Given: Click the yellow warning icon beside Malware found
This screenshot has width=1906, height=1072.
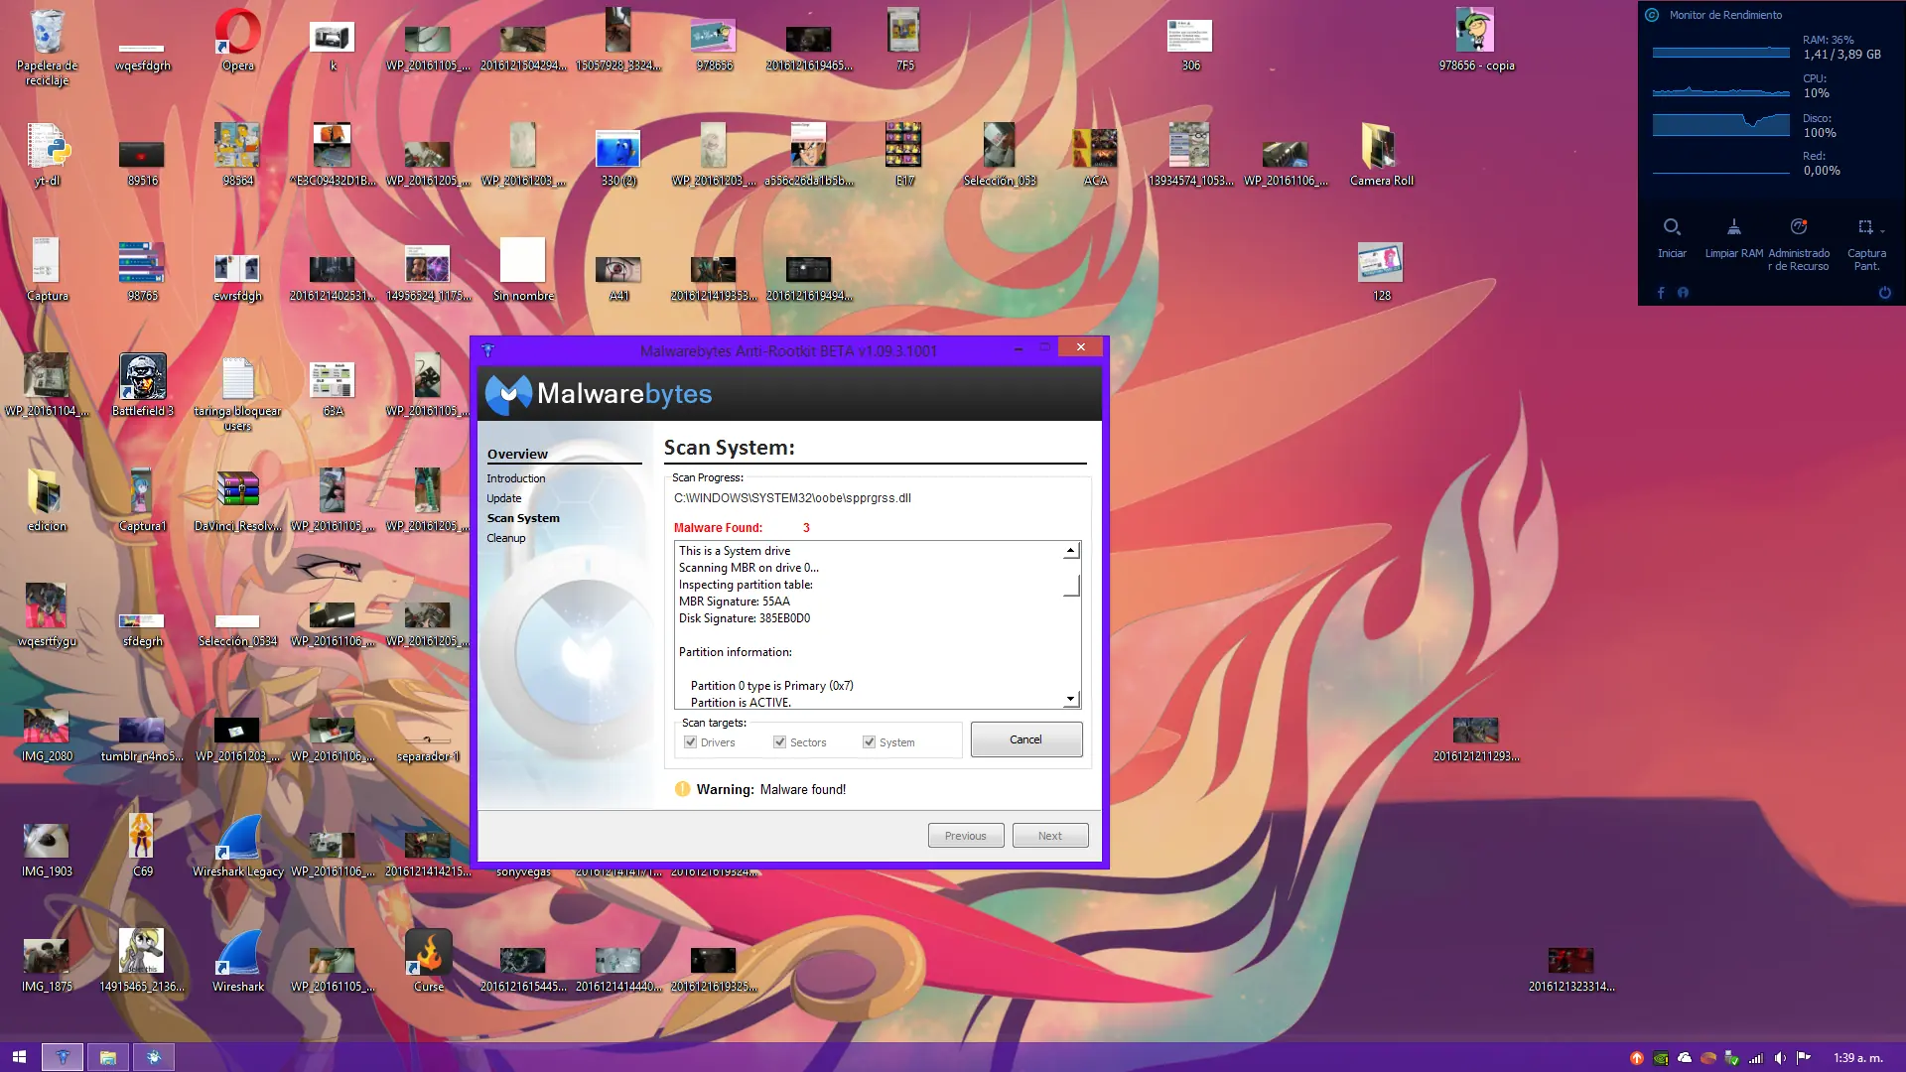Looking at the screenshot, I should 682,789.
